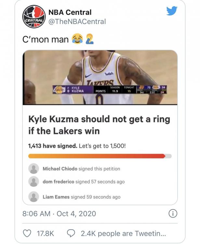Click the 17.8K likes count
200x244 pixels.
[46, 233]
